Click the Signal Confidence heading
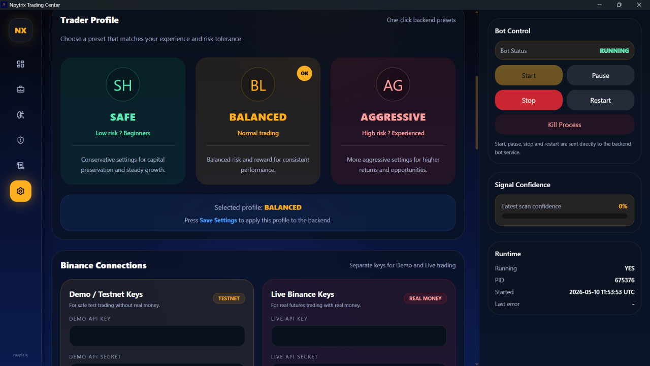 tap(523, 185)
